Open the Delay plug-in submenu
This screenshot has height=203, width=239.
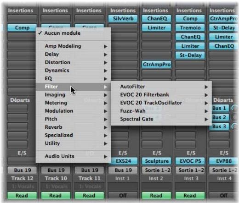tap(73, 54)
